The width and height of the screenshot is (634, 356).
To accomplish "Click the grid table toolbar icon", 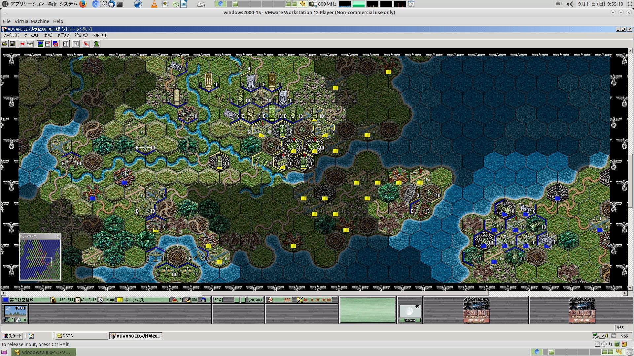I will (66, 44).
